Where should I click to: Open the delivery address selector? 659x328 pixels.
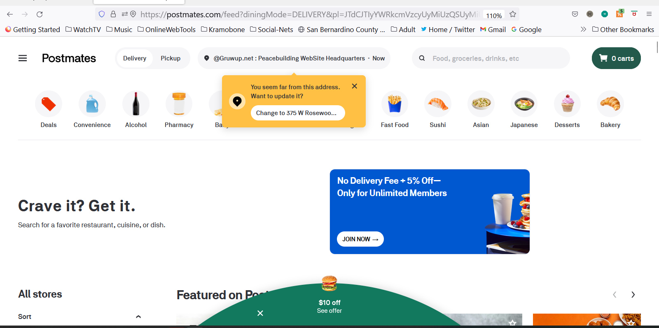coord(294,58)
